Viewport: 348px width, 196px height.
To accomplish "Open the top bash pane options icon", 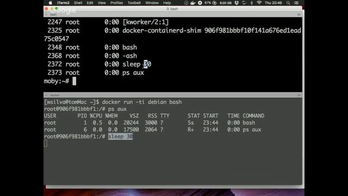I will [x=299, y=15].
